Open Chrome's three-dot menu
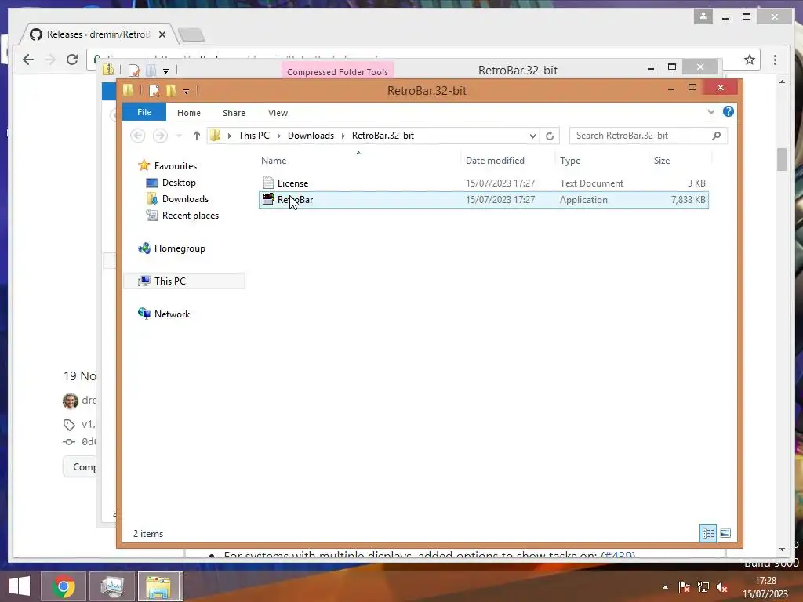 [x=775, y=60]
